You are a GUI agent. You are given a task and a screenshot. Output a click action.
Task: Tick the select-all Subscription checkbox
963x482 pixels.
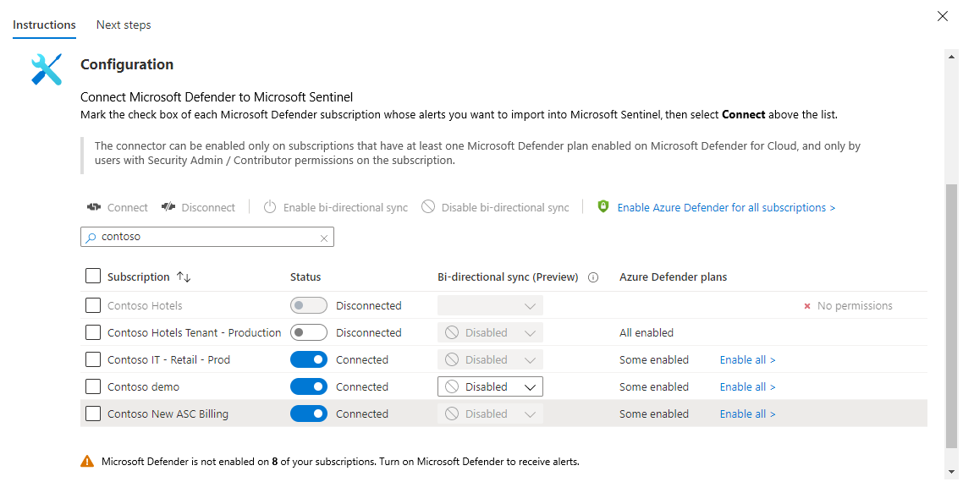pyautogui.click(x=93, y=277)
